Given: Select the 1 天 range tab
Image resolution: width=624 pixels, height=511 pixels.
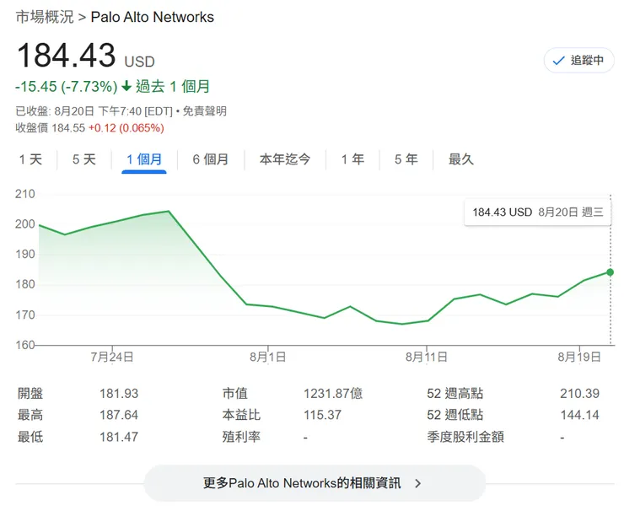Looking at the screenshot, I should [30, 159].
